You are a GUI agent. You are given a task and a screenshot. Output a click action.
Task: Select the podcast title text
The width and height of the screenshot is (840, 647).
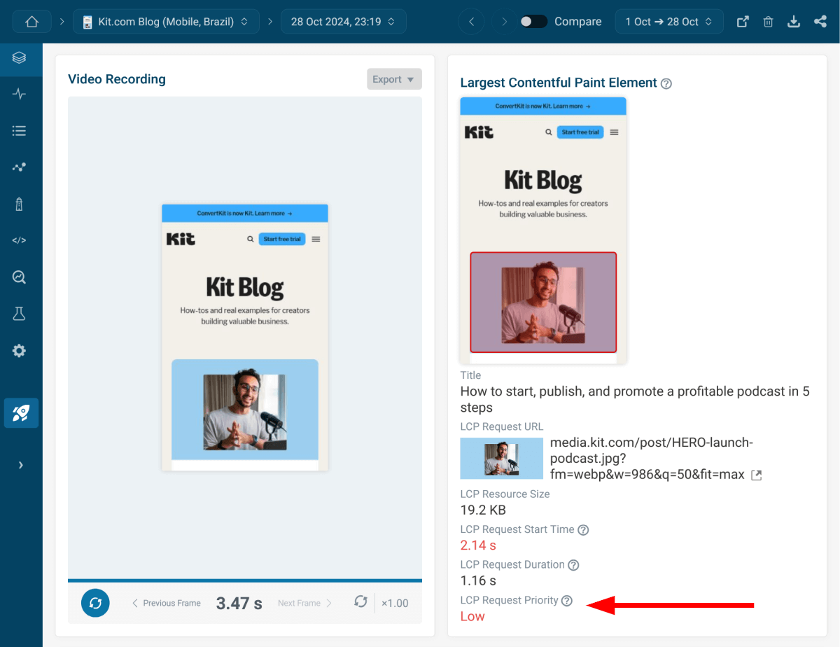(635, 399)
